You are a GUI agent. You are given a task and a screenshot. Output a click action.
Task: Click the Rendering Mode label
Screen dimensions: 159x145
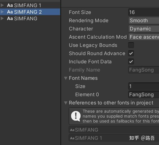pyautogui.click(x=89, y=21)
